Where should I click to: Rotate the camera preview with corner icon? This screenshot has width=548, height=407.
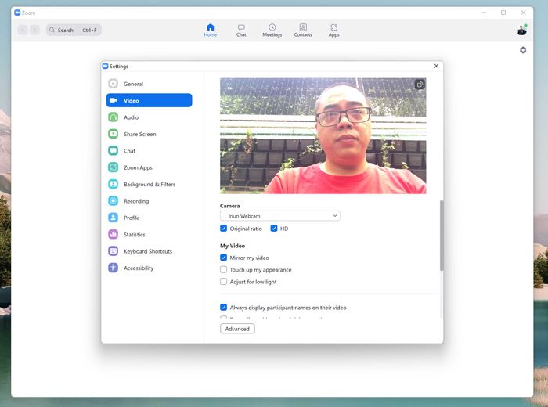pyautogui.click(x=420, y=85)
